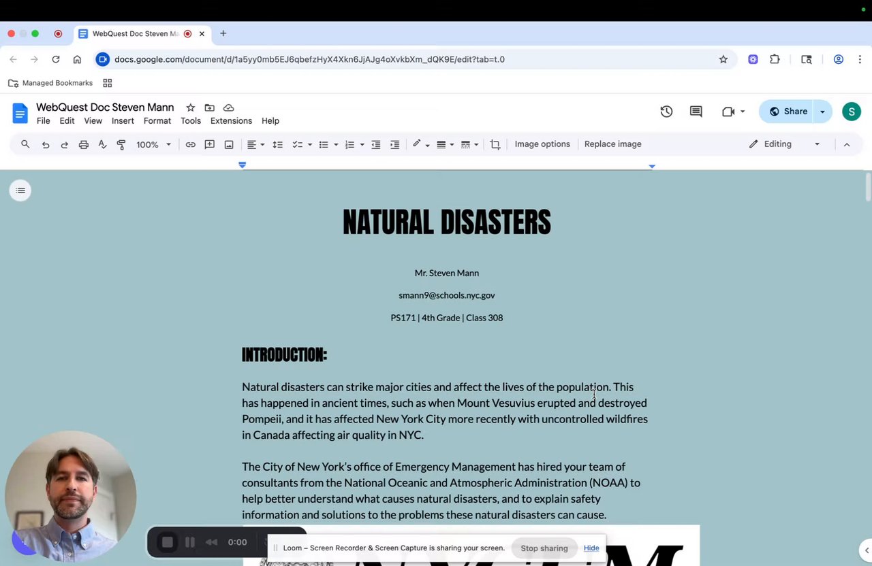Open the File menu

43,120
